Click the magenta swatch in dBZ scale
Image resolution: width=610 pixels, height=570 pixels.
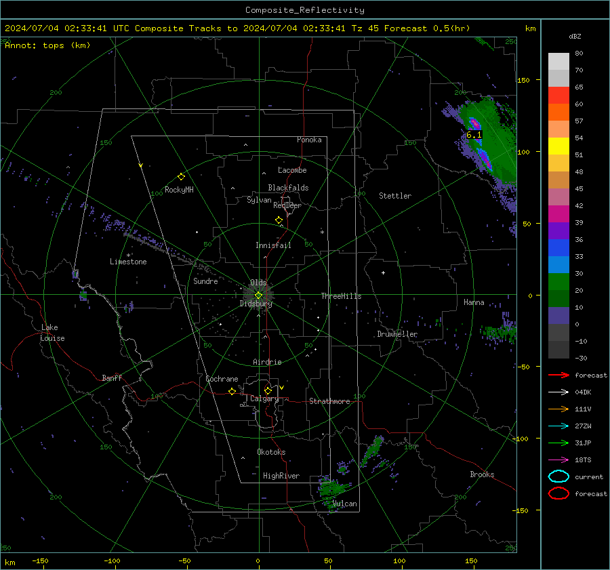pyautogui.click(x=558, y=214)
